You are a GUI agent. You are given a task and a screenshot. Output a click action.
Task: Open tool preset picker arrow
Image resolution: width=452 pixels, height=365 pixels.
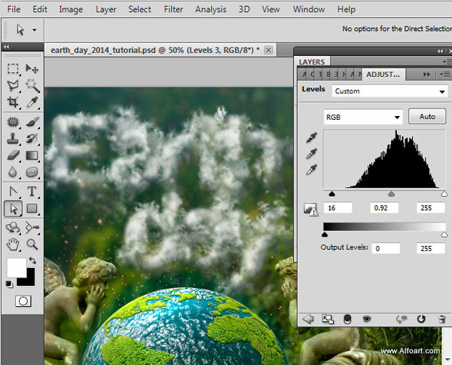coord(35,29)
